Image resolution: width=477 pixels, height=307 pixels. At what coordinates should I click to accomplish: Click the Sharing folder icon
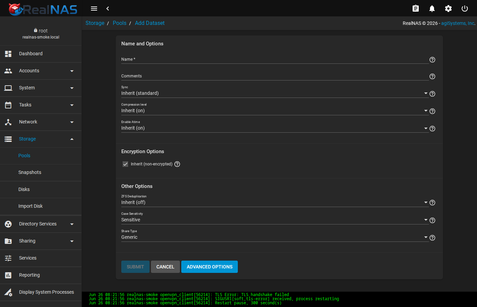click(x=8, y=241)
